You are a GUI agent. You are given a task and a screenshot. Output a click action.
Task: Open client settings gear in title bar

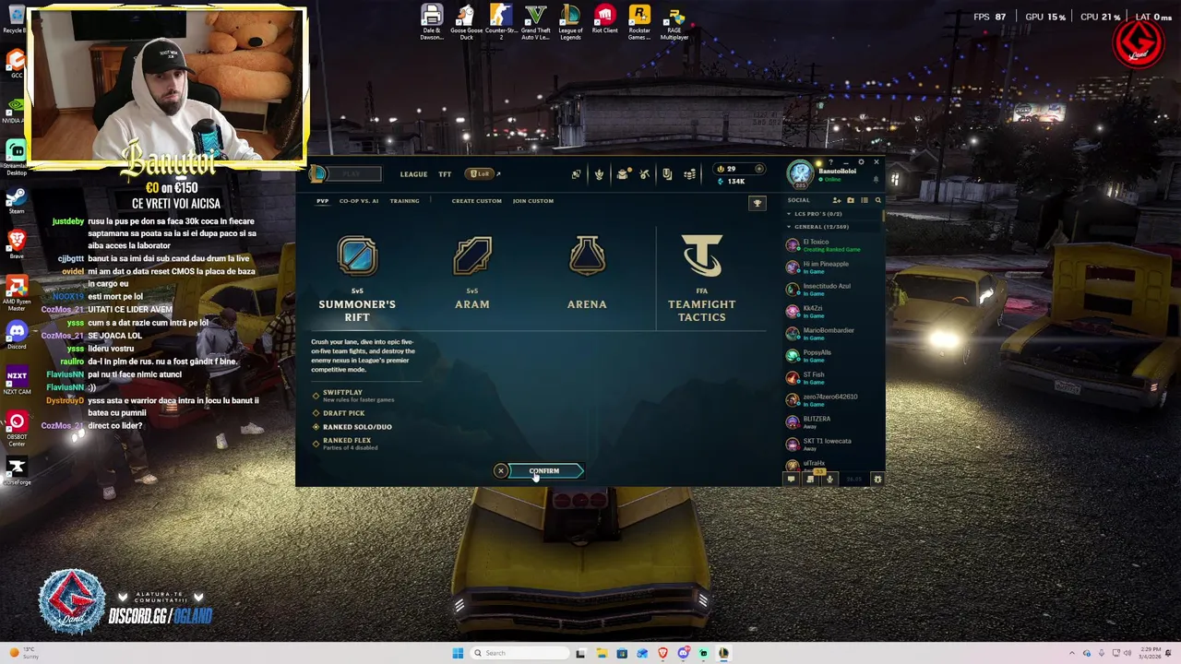[x=861, y=162]
